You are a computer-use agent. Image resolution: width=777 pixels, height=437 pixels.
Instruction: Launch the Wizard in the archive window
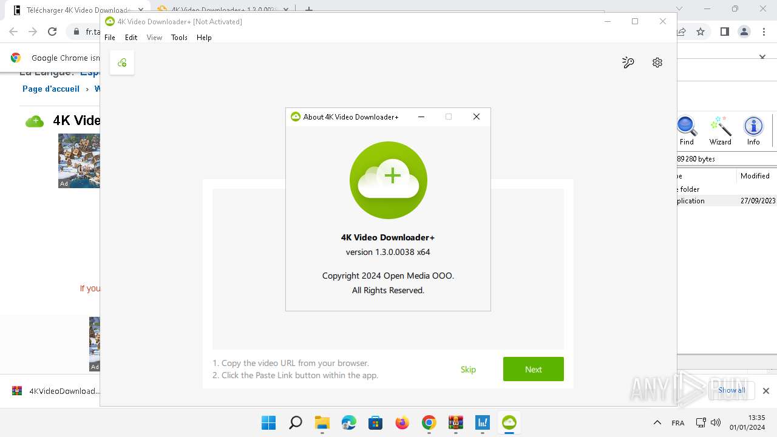(721, 131)
